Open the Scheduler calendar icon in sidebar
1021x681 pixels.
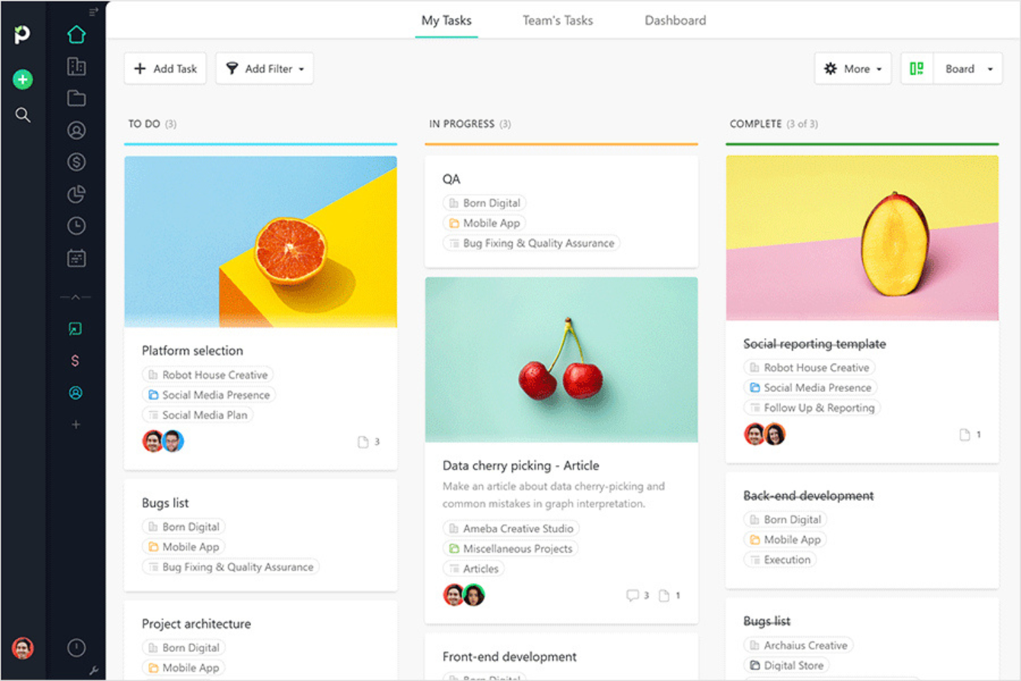point(76,258)
